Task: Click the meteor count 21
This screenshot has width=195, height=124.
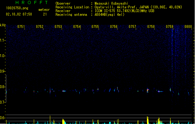Action: pyautogui.click(x=45, y=14)
